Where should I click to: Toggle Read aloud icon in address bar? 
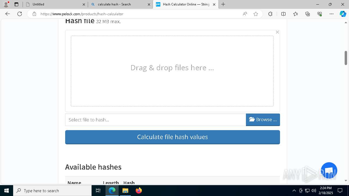(245, 14)
